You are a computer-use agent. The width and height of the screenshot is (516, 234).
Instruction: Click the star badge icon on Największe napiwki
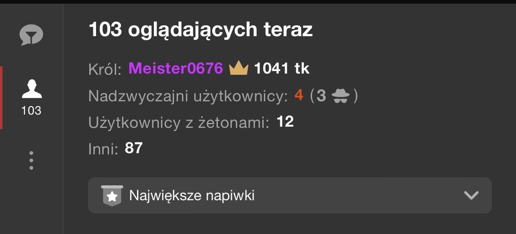[x=112, y=196]
